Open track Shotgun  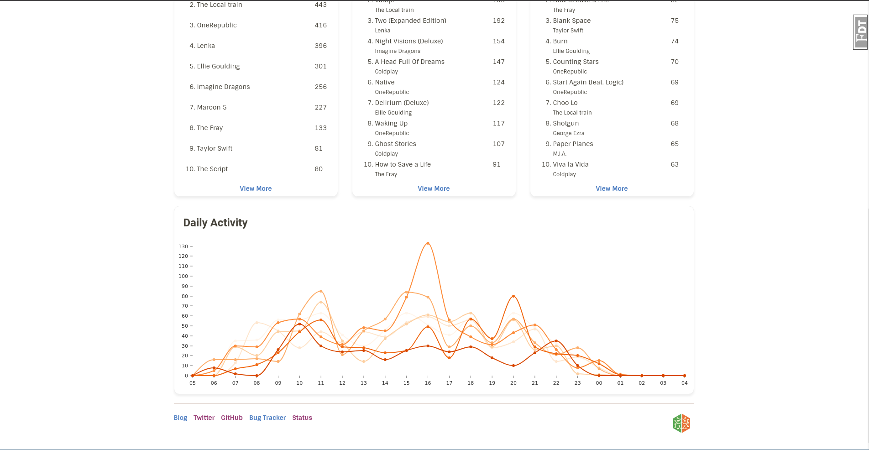coord(566,123)
